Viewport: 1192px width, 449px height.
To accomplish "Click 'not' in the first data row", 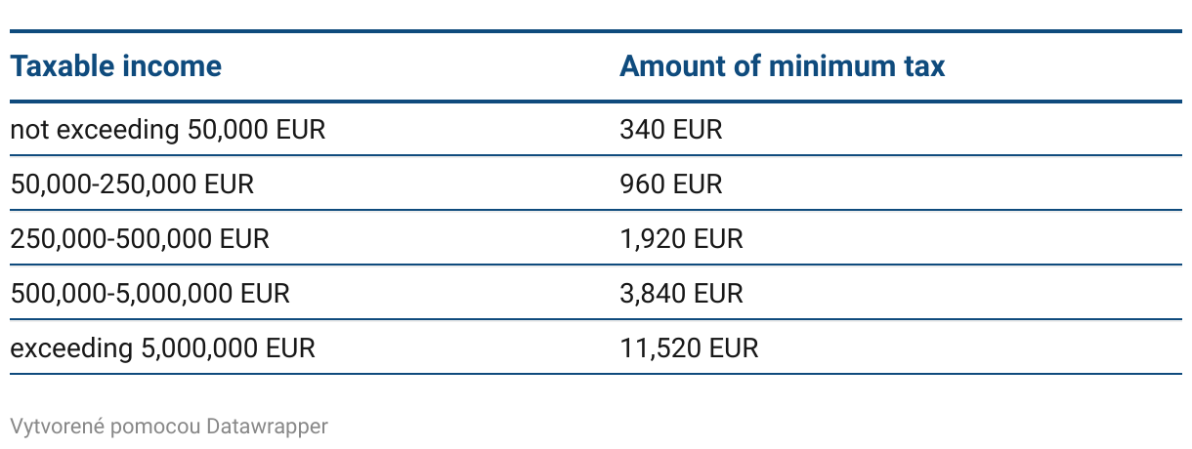I will click(27, 129).
